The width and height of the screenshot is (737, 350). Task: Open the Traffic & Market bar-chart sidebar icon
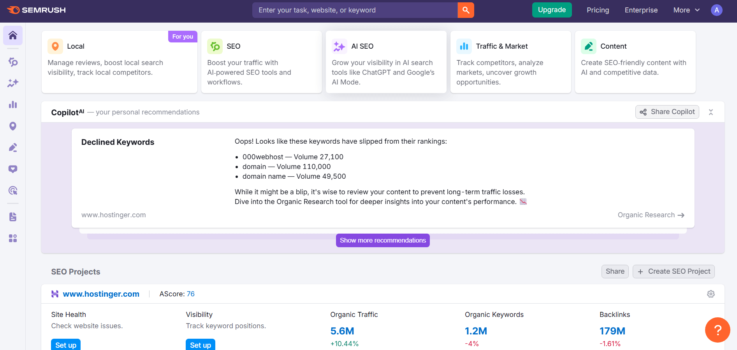[x=13, y=104]
